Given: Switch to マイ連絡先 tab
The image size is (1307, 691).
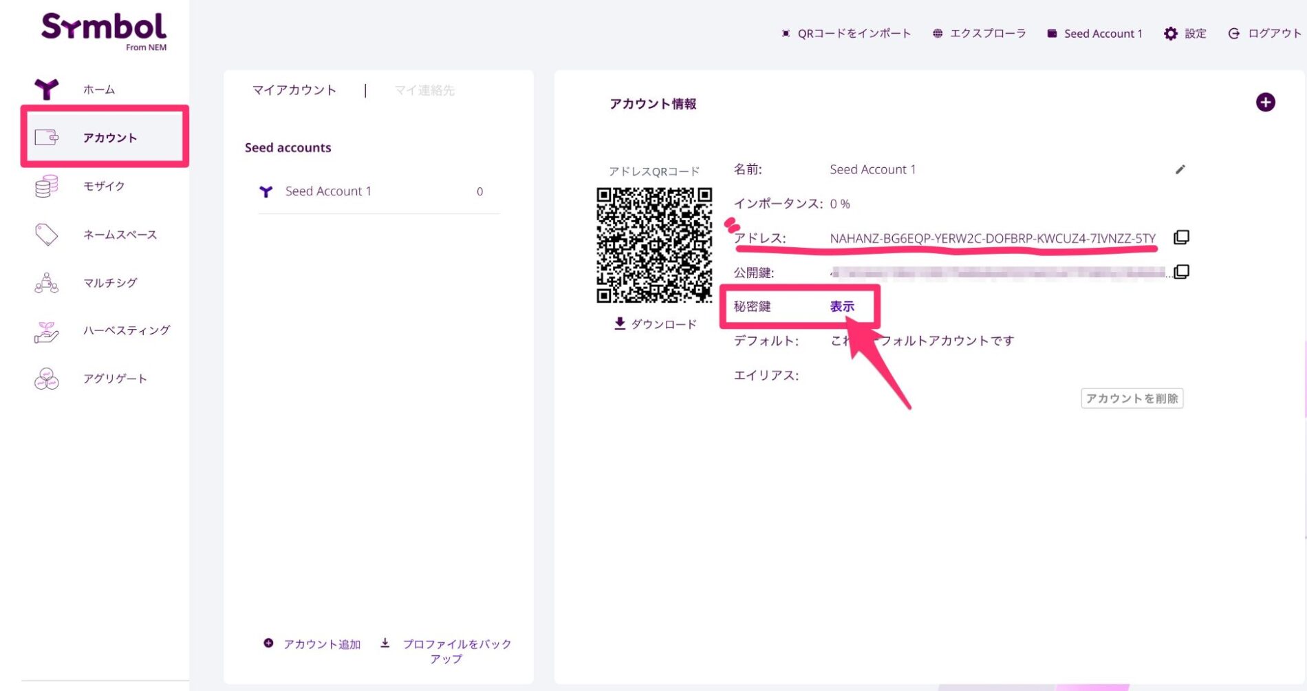Looking at the screenshot, I should click(424, 90).
